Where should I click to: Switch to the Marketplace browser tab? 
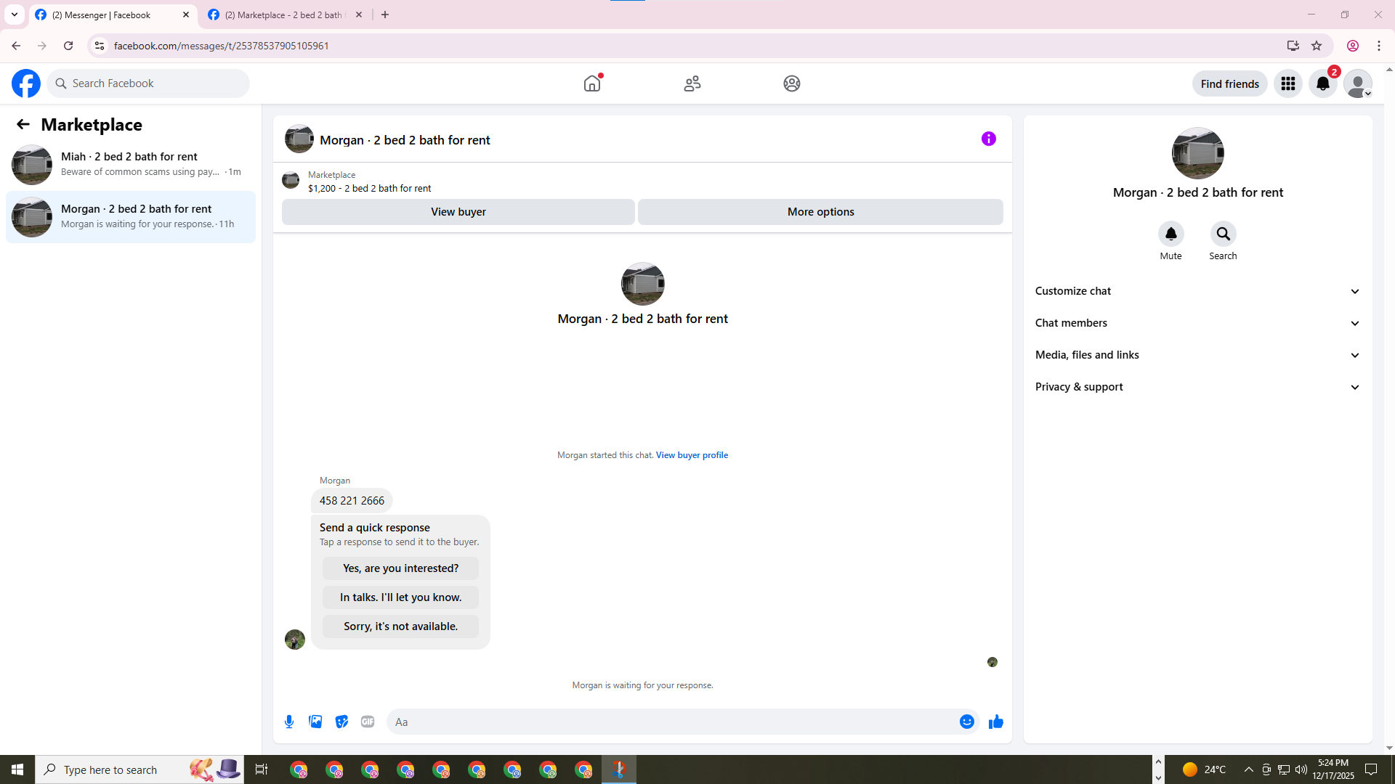point(283,15)
